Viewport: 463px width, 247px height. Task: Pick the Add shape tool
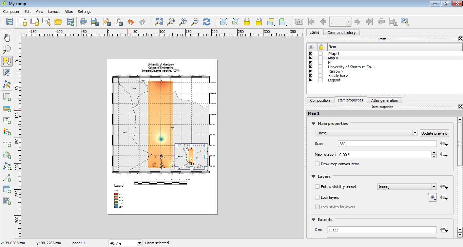[7, 155]
